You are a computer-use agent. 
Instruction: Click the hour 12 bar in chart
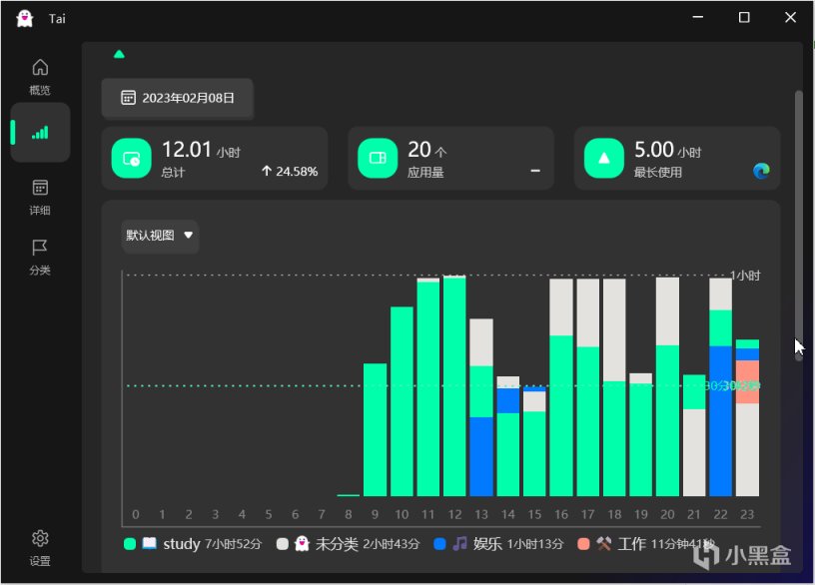(x=454, y=385)
